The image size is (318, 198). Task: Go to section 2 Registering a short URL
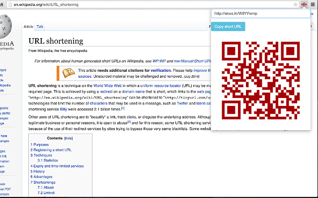(51, 150)
